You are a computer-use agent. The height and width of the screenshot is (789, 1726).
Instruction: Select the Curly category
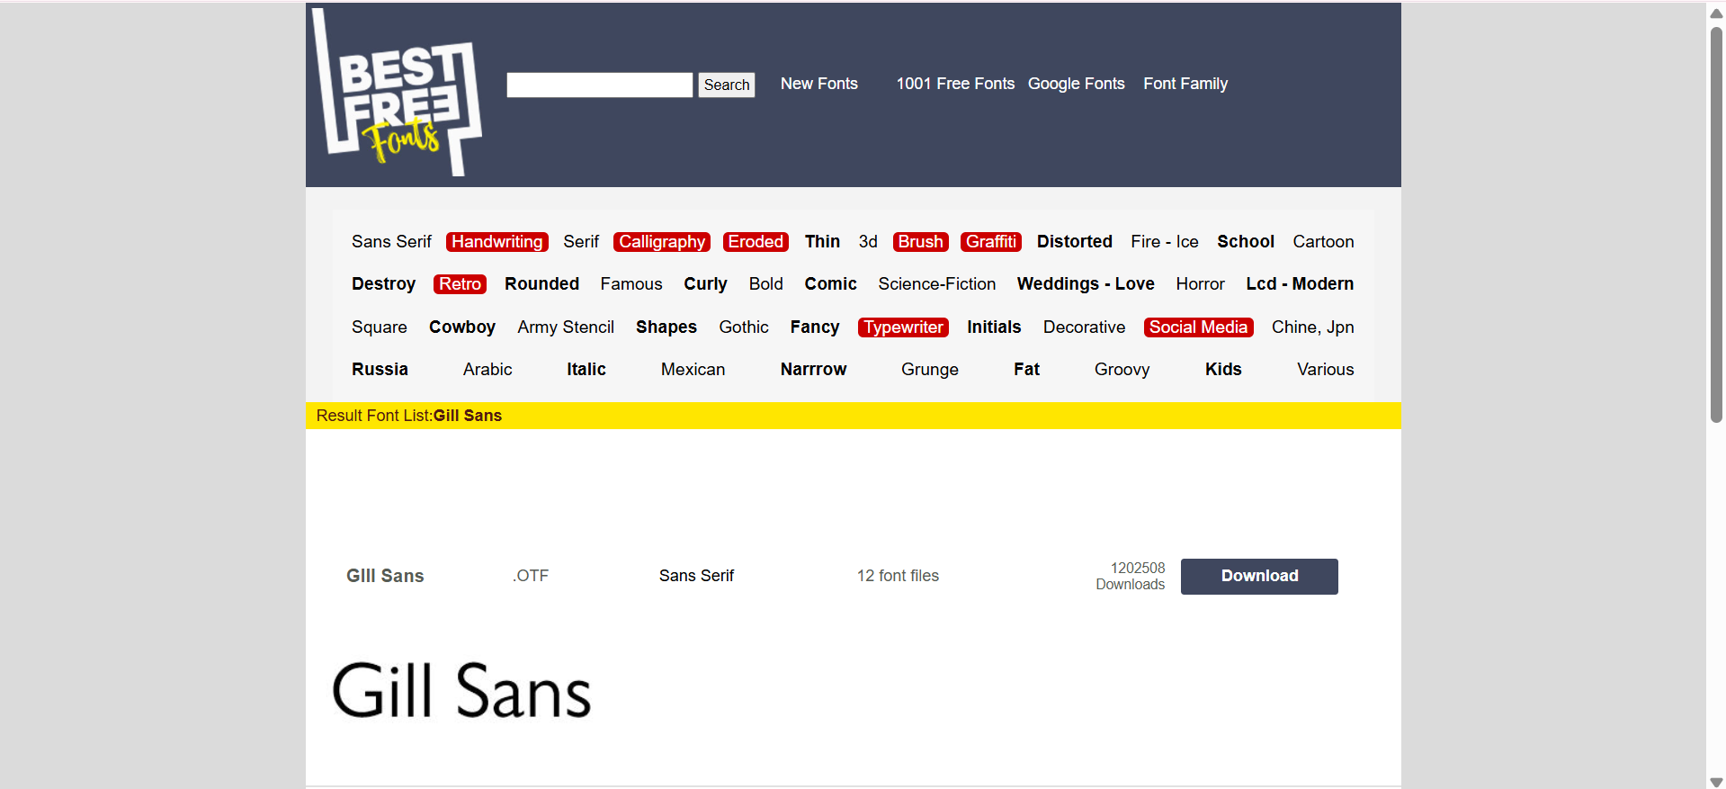(705, 284)
